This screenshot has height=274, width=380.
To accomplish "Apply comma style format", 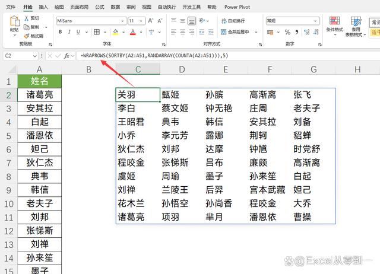I will 297,32.
